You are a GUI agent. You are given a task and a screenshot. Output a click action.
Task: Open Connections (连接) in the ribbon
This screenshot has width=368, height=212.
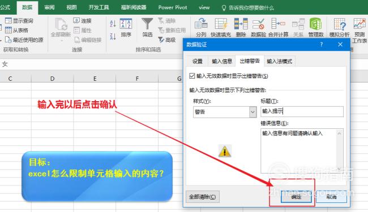click(82, 20)
